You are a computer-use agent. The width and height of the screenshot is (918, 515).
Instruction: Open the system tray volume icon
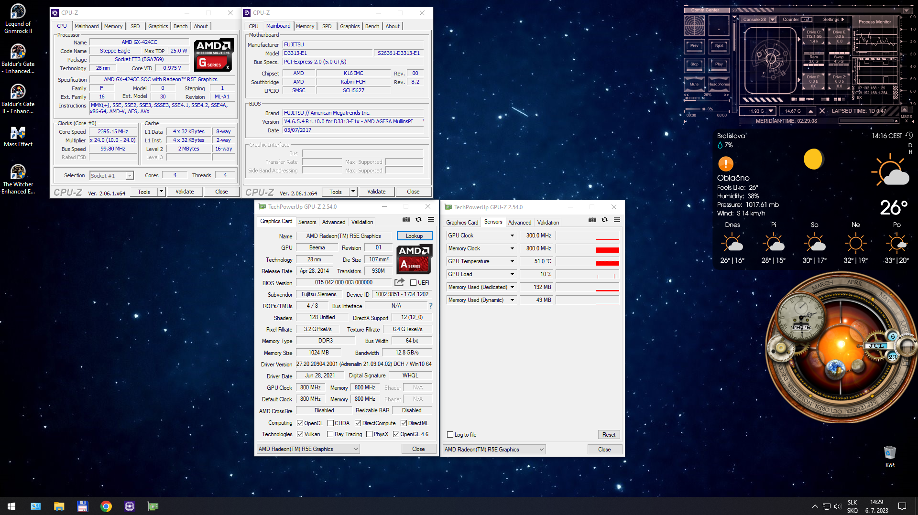837,506
